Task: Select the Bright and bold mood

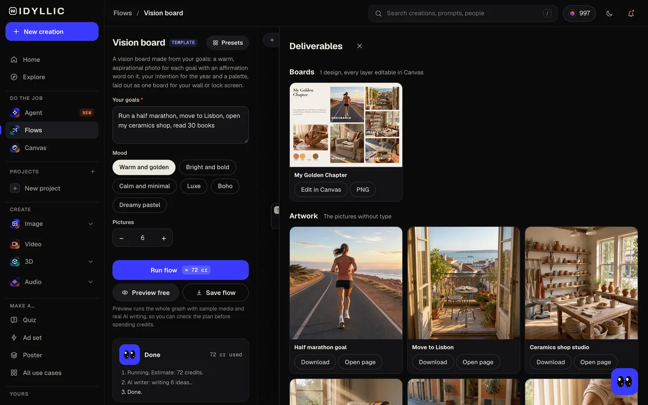Action: coord(207,167)
